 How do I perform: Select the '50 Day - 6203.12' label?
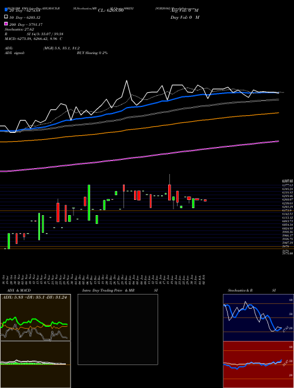(25, 18)
